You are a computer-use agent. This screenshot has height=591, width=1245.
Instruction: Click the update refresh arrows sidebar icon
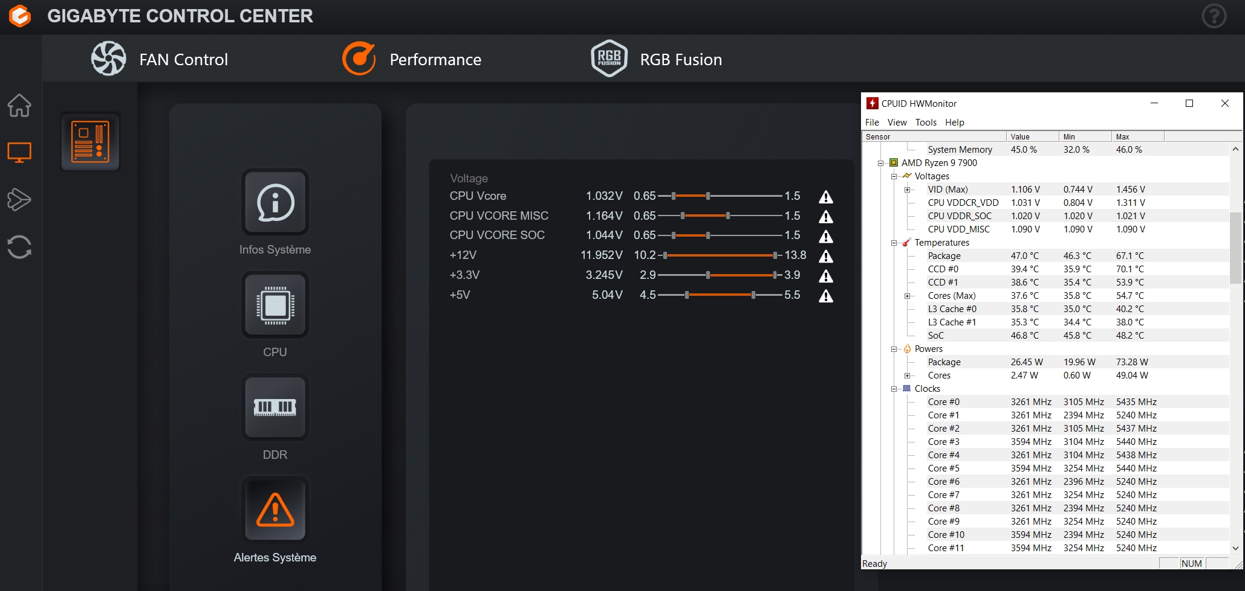[x=19, y=247]
